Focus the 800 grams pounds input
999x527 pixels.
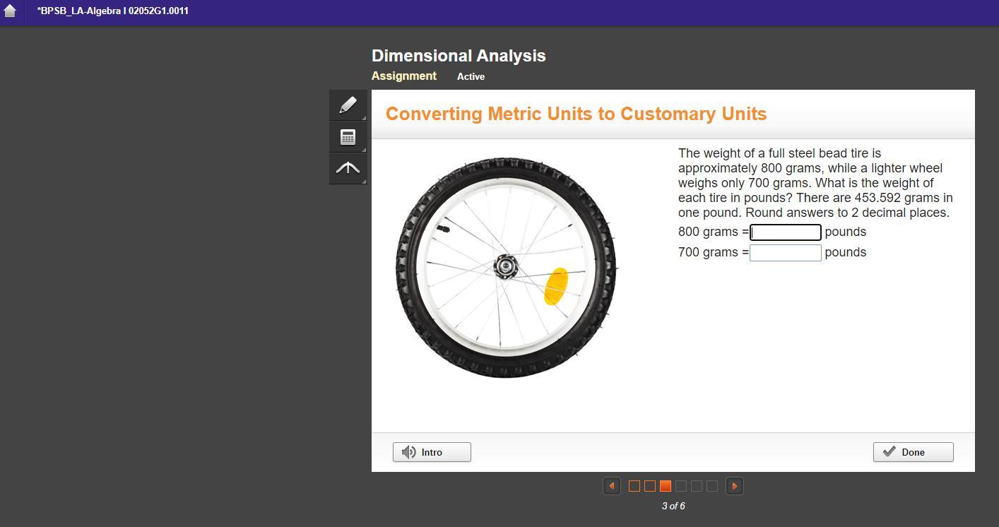tap(785, 232)
